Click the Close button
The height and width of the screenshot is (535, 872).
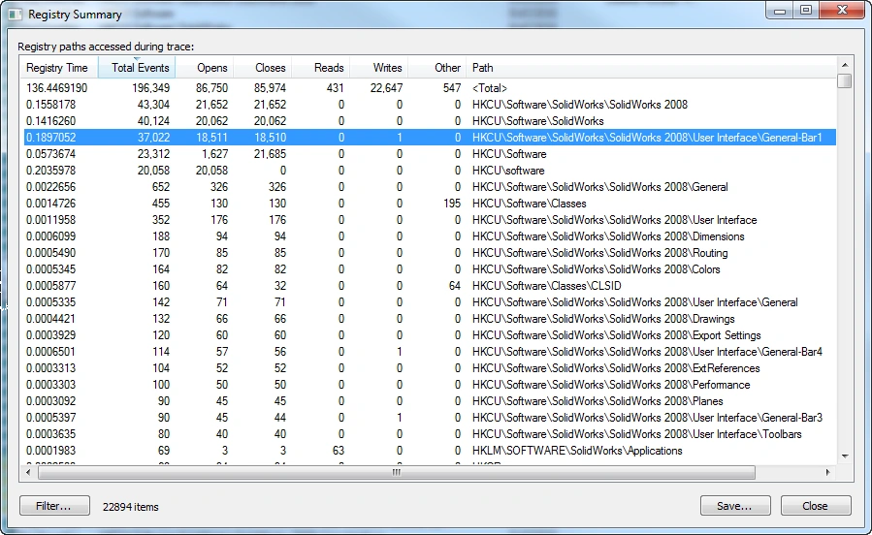click(x=816, y=506)
